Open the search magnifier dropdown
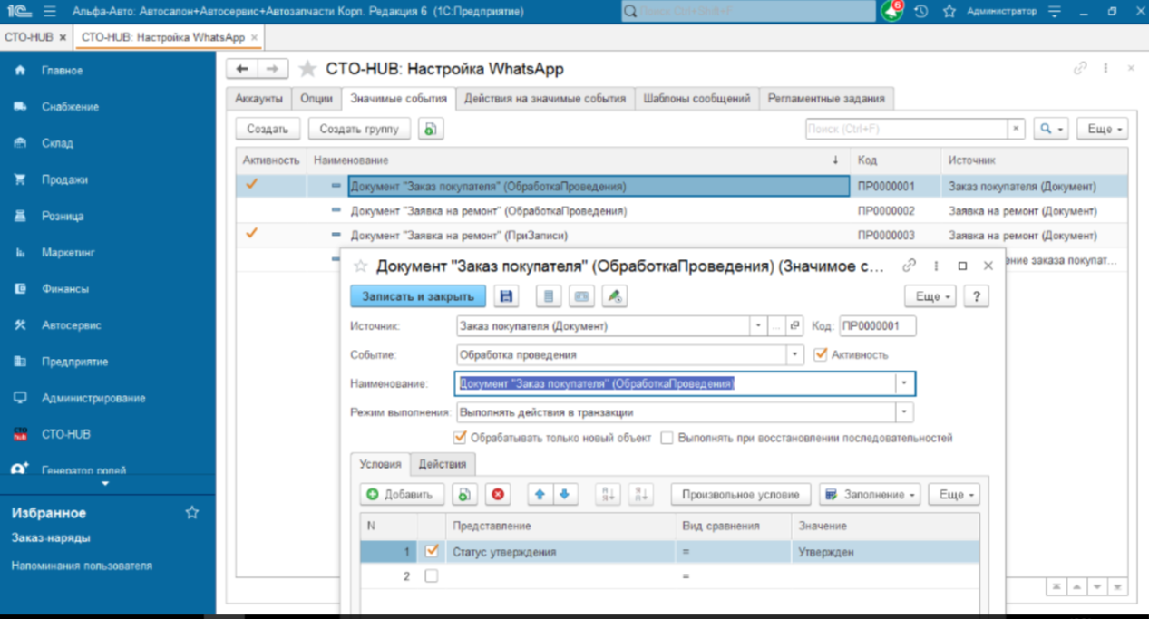1149x619 pixels. point(1051,129)
